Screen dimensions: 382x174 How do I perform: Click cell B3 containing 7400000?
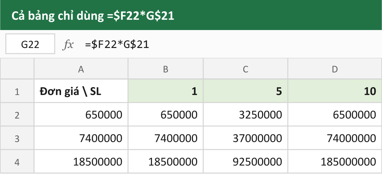point(165,138)
